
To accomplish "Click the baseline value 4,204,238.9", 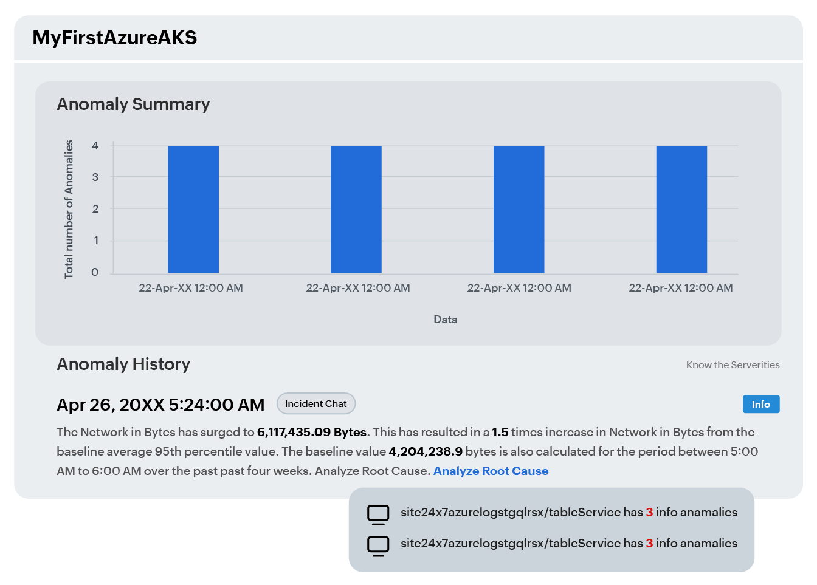I will coord(426,452).
